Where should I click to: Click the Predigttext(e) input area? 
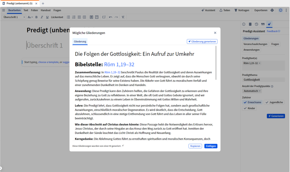(x=263, y=65)
